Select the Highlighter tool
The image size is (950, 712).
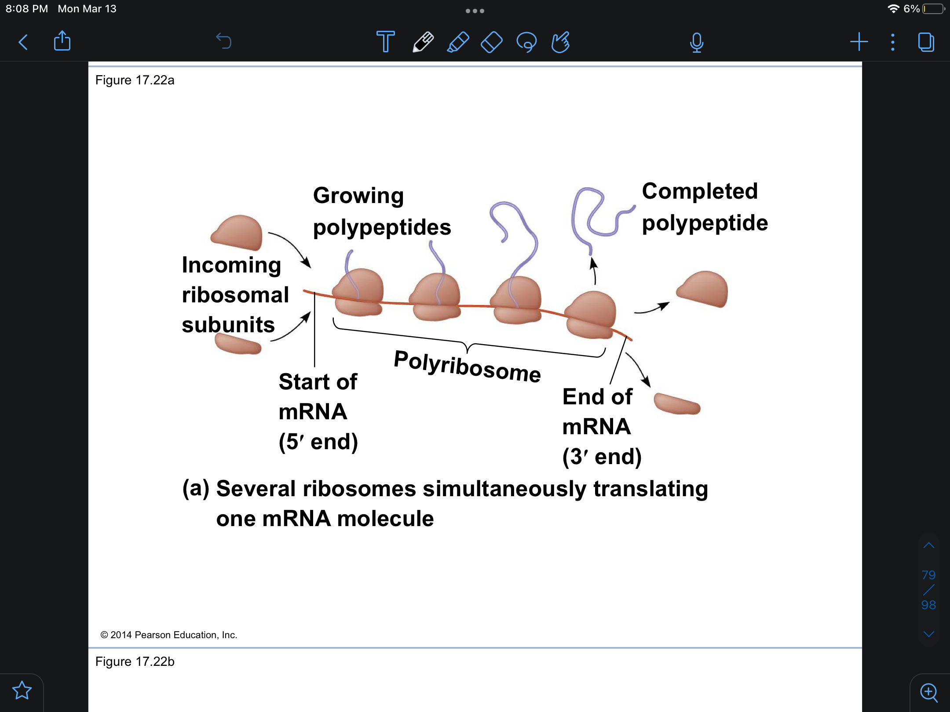(x=458, y=42)
